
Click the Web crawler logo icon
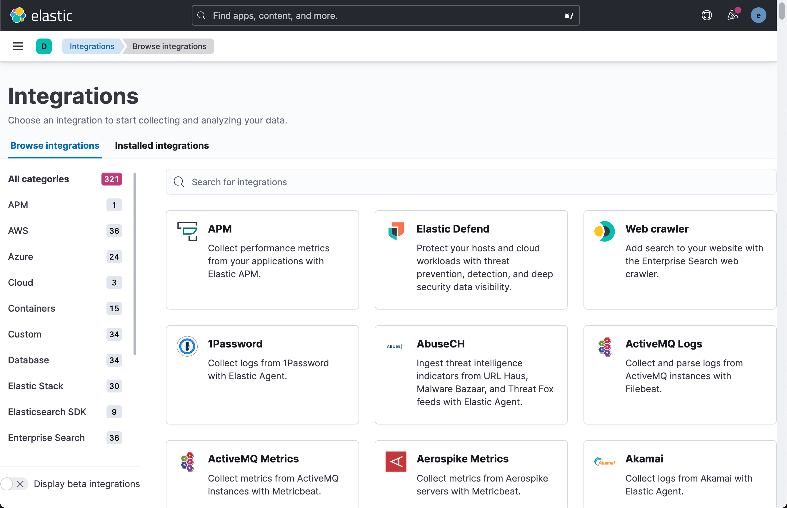click(x=604, y=231)
